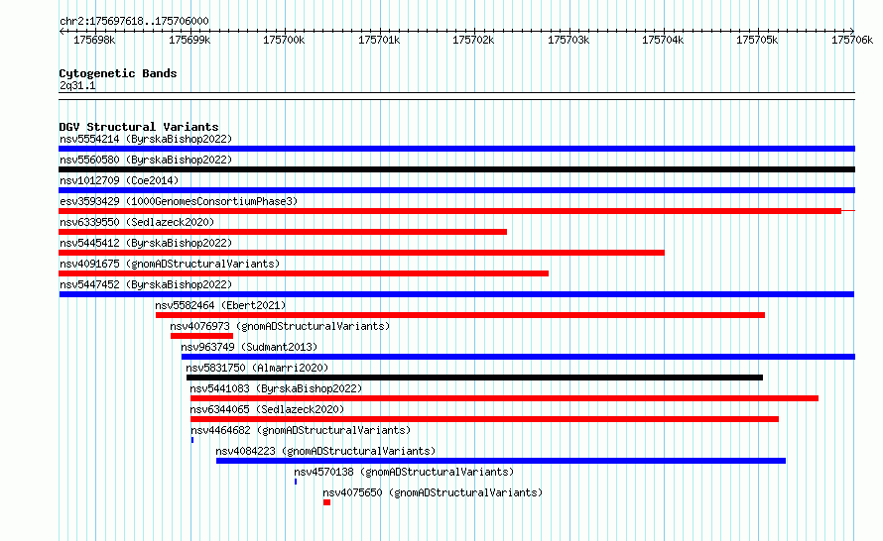The height and width of the screenshot is (541, 883).
Task: Click the small red square of nsv4075650
Action: pos(326,502)
